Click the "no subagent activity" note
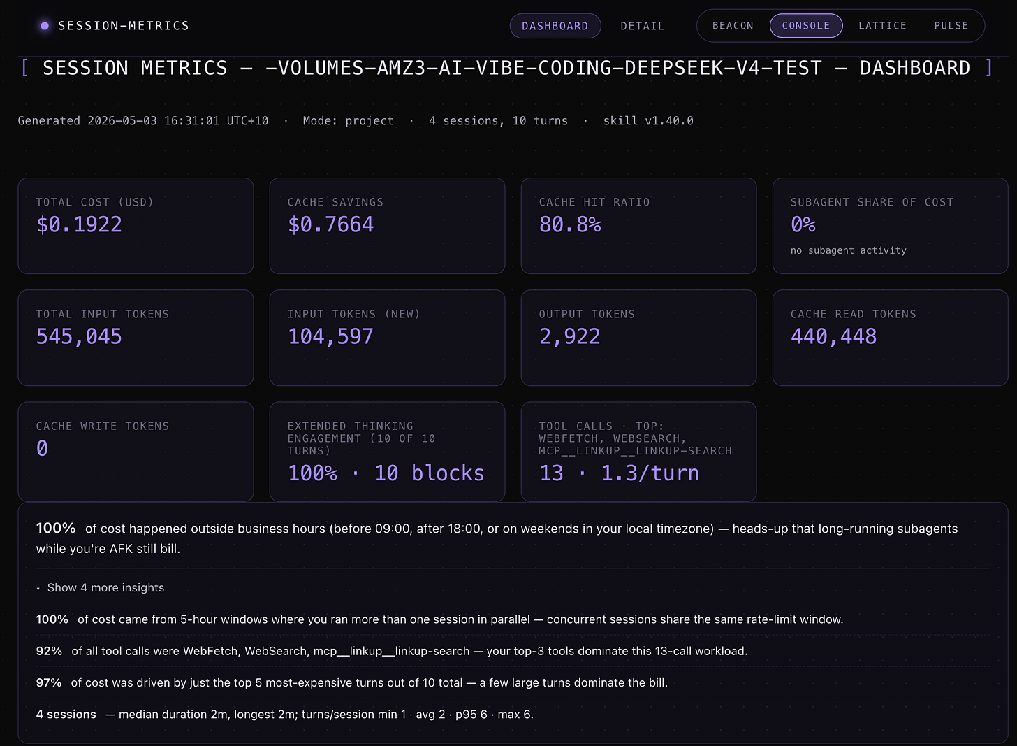1017x746 pixels. point(848,250)
